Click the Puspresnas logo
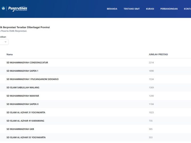Image resolution: width=191 pixels, height=143 pixels. [18, 9]
